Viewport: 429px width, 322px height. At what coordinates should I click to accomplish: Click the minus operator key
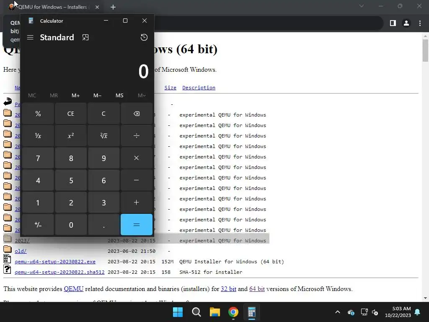click(x=136, y=180)
